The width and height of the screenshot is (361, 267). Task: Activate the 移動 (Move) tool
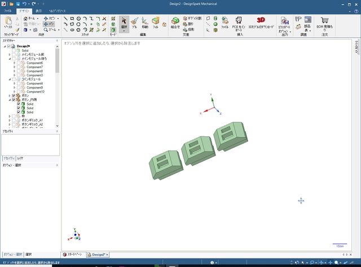(x=145, y=23)
